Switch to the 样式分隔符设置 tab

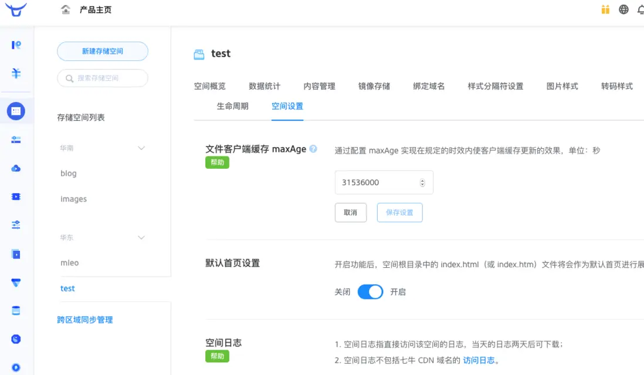pyautogui.click(x=496, y=86)
